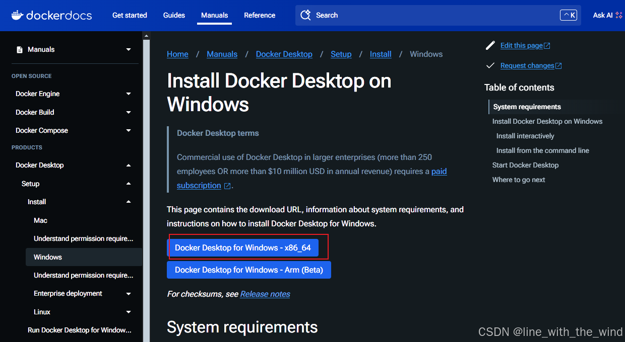Expand the Linux section arrow
The height and width of the screenshot is (342, 625).
pyautogui.click(x=129, y=312)
